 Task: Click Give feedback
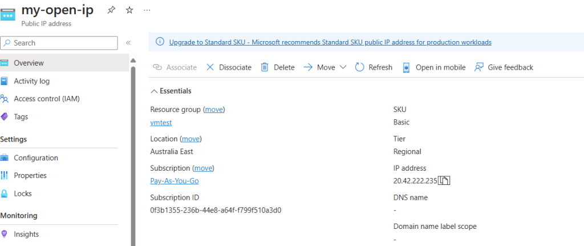point(504,67)
